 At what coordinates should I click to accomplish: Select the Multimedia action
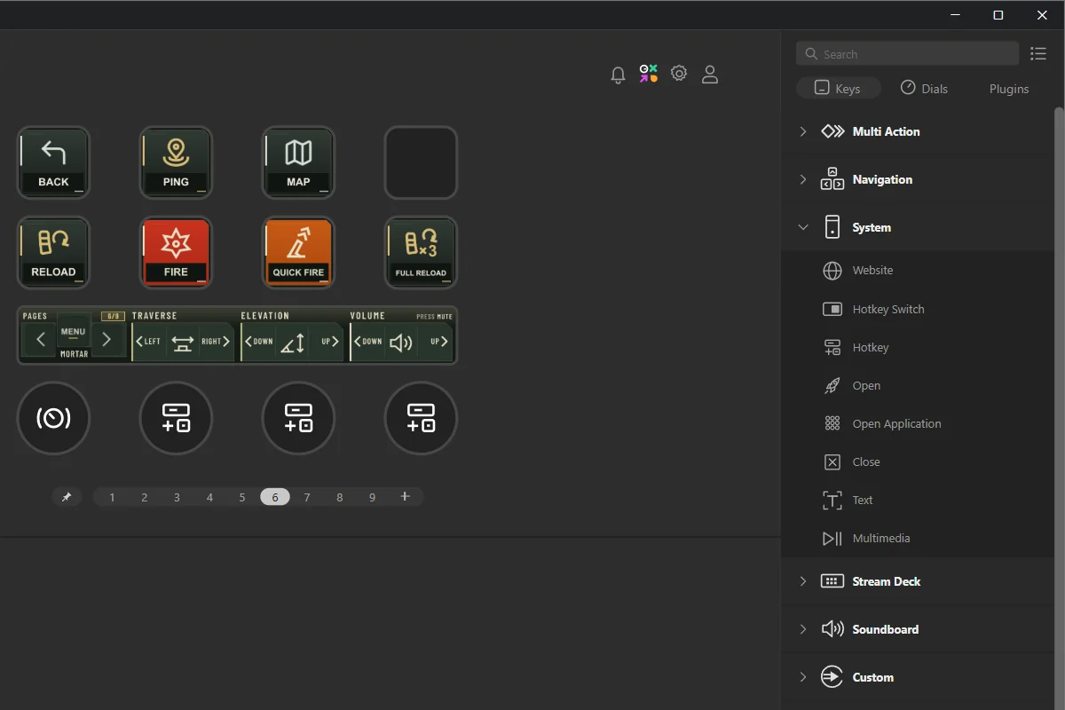(x=917, y=538)
